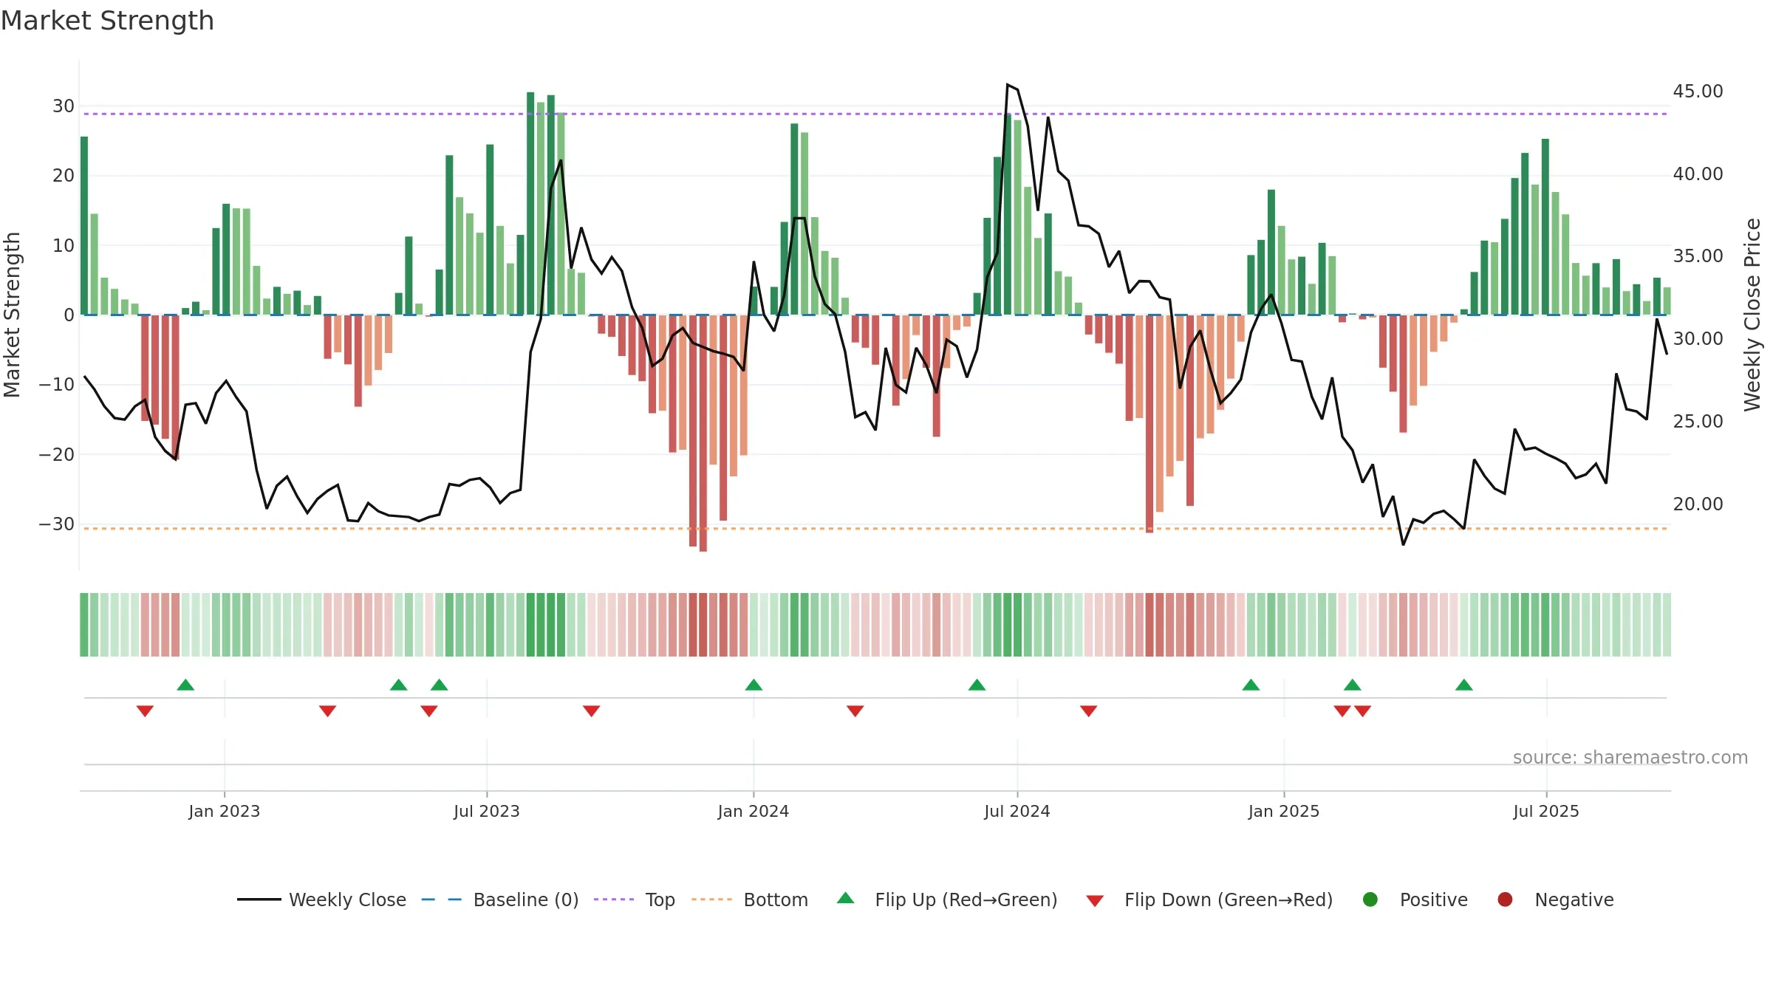The image size is (1773, 997).
Task: Click the Baseline dashed blue legend icon
Action: (x=441, y=900)
